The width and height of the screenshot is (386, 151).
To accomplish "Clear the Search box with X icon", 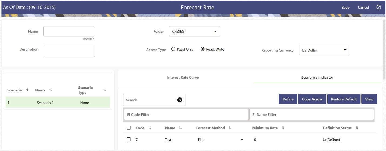I will click(179, 100).
